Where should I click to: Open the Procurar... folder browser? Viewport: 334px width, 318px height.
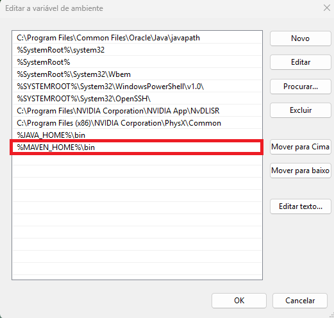point(301,87)
